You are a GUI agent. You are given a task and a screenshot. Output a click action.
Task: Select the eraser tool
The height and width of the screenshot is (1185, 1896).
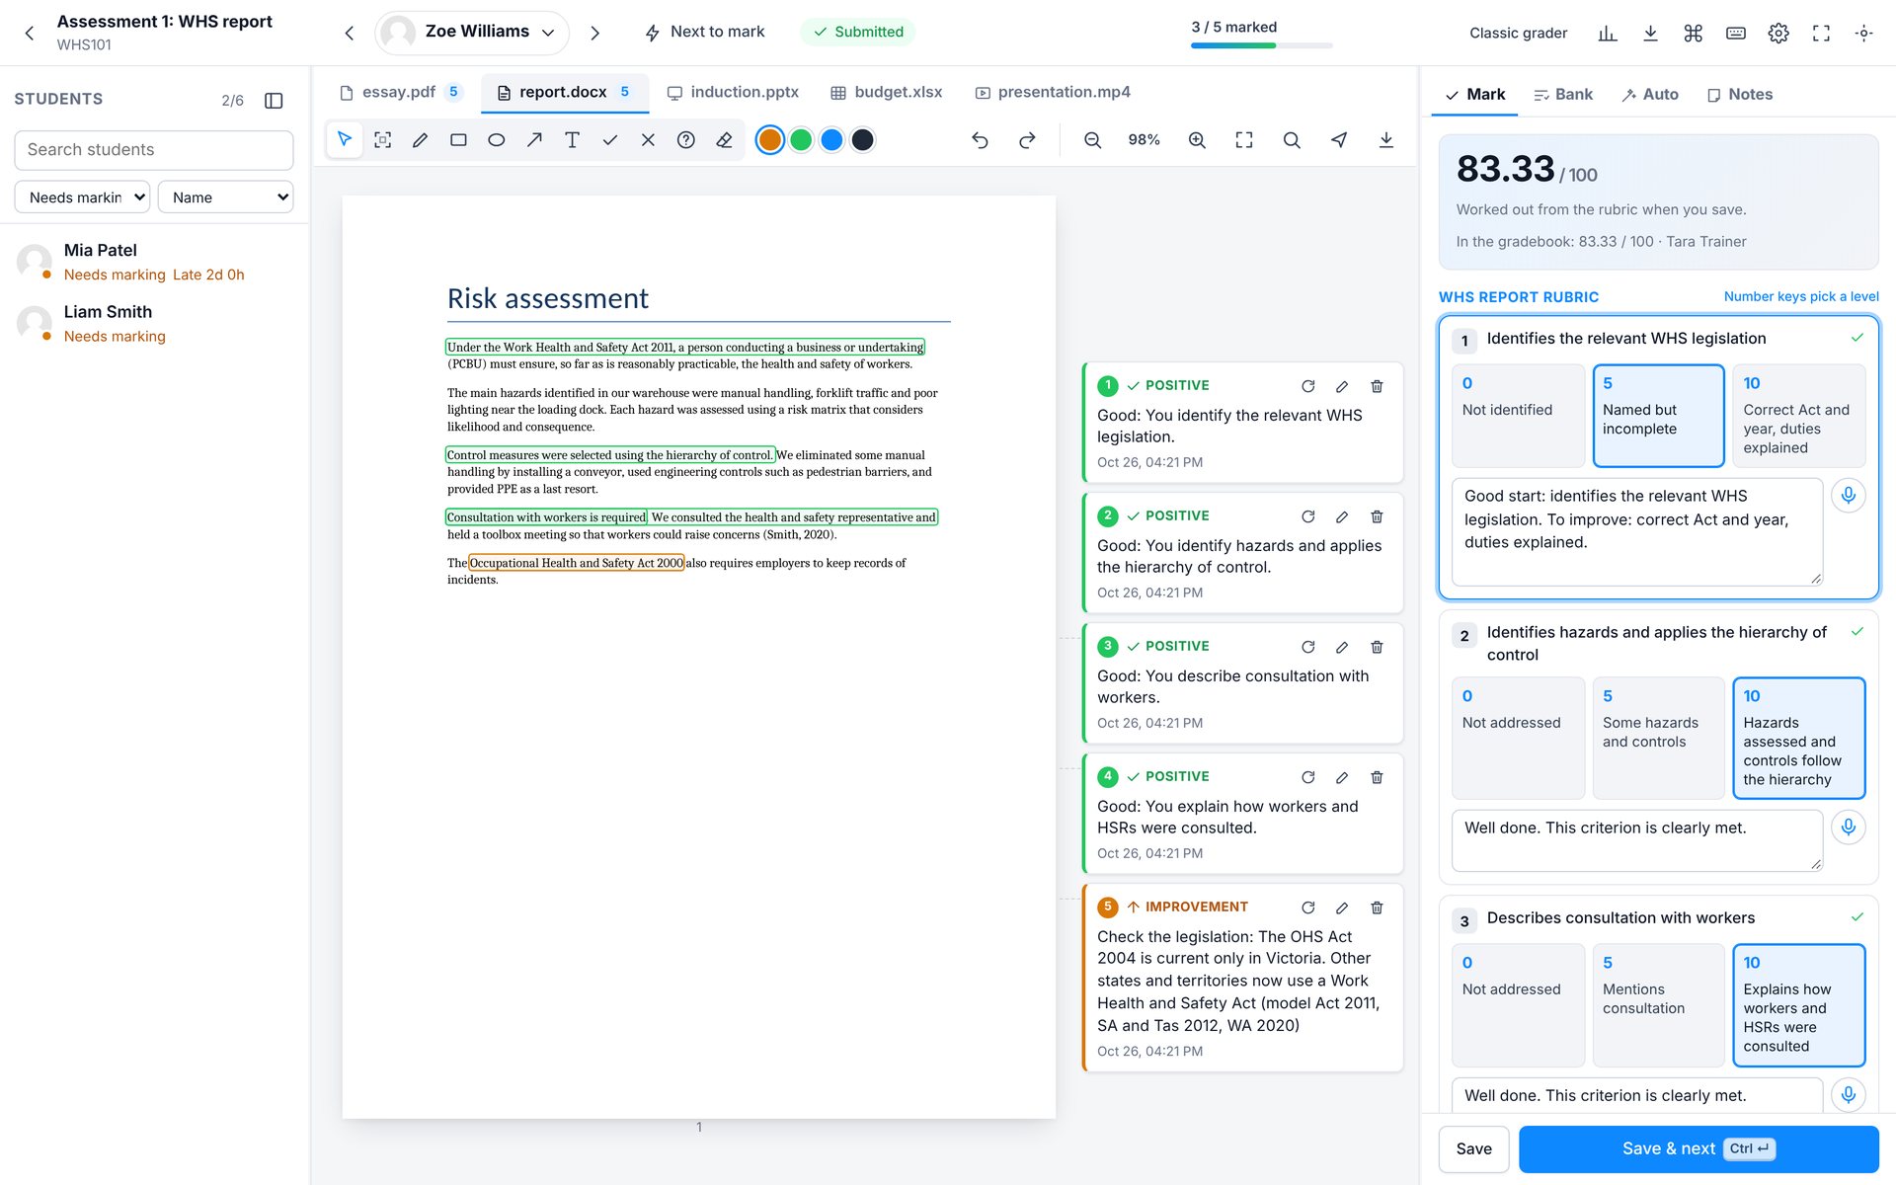(724, 140)
